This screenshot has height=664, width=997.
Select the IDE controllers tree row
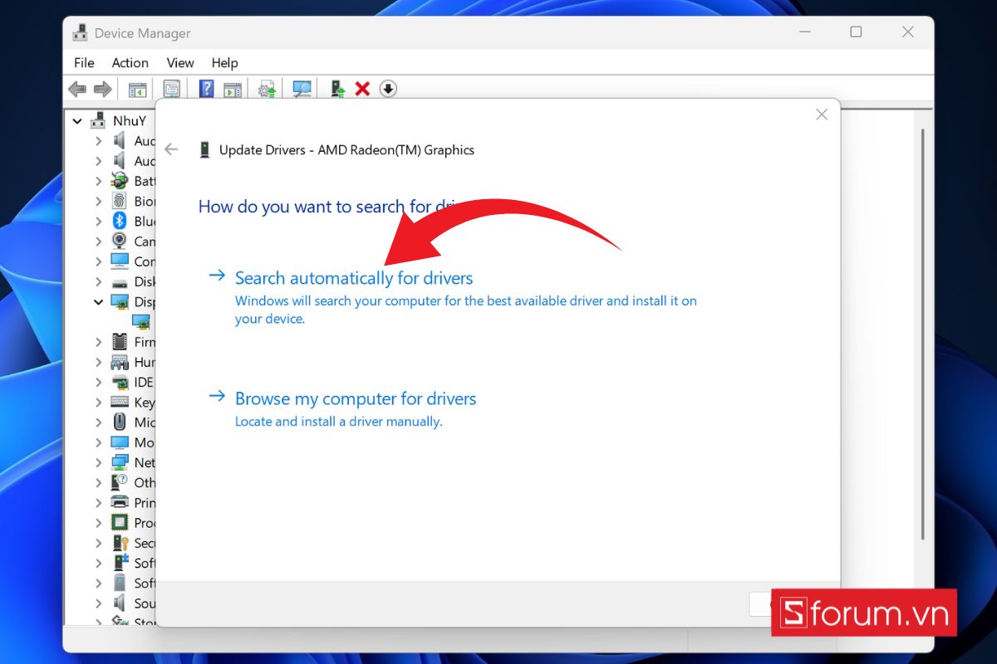[131, 382]
